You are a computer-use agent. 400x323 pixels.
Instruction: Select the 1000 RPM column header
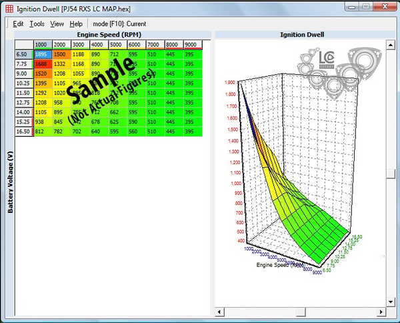pyautogui.click(x=43, y=45)
